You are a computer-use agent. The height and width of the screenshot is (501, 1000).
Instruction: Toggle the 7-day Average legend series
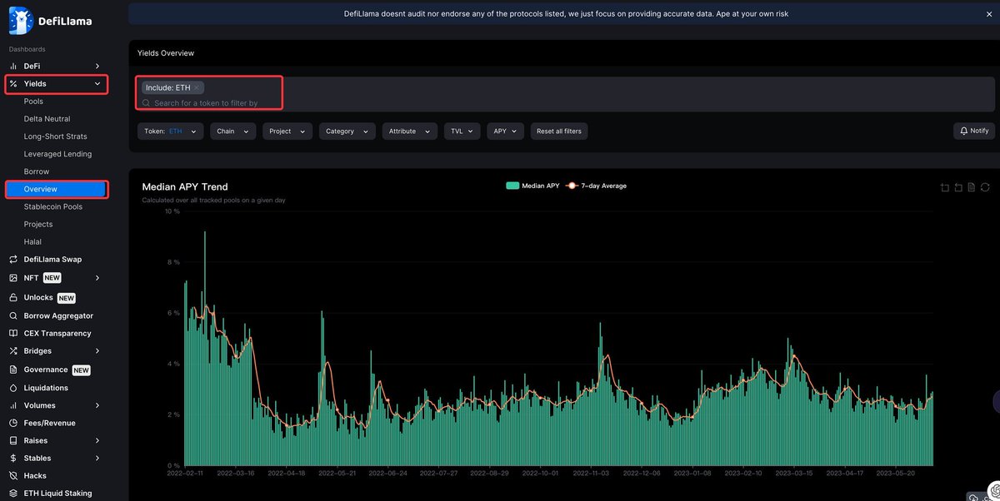(596, 186)
